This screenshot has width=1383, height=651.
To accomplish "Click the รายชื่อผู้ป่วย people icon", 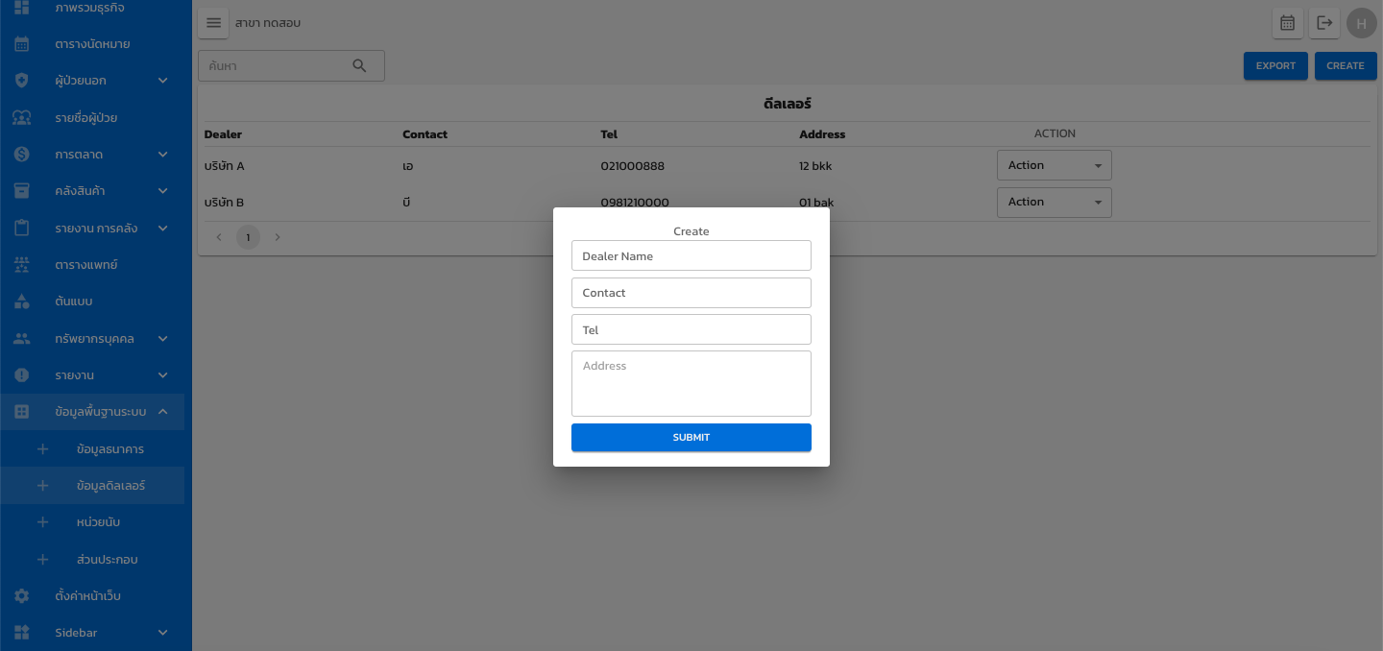I will (21, 118).
